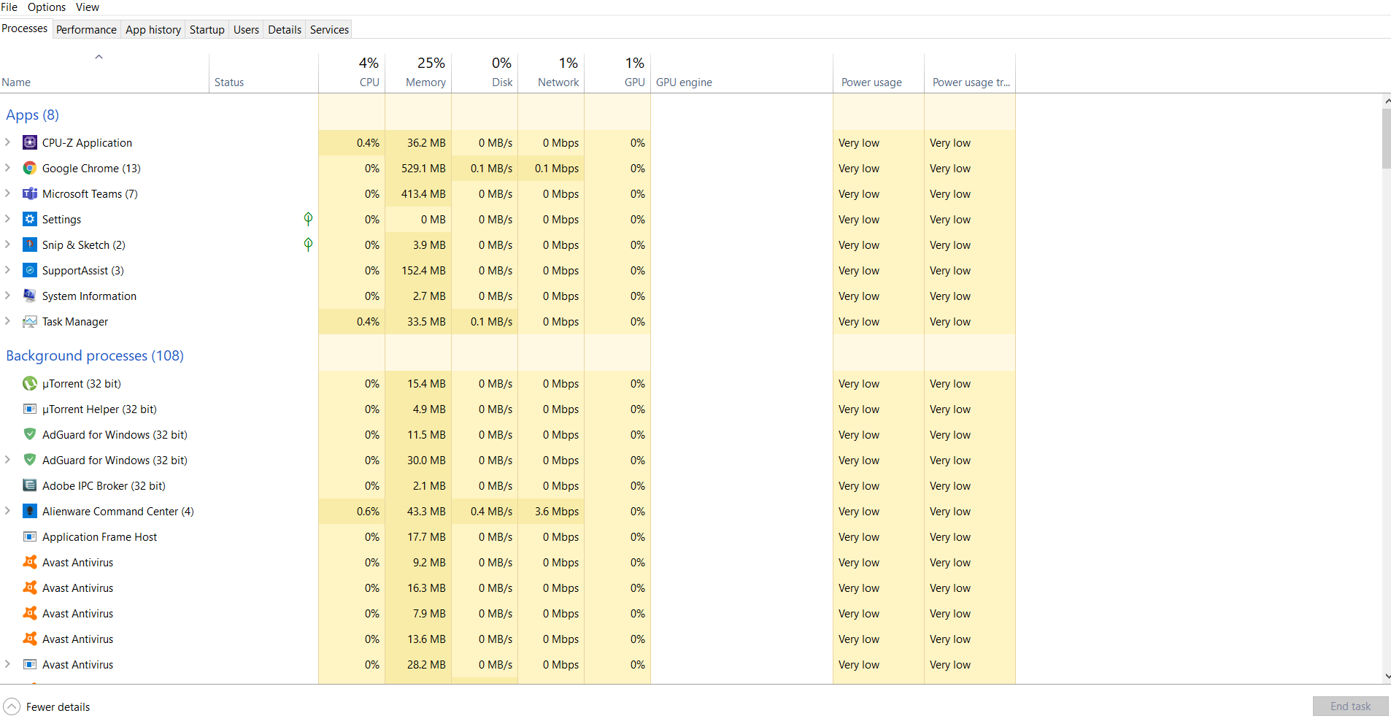Click the Application Frame Host icon

(30, 536)
